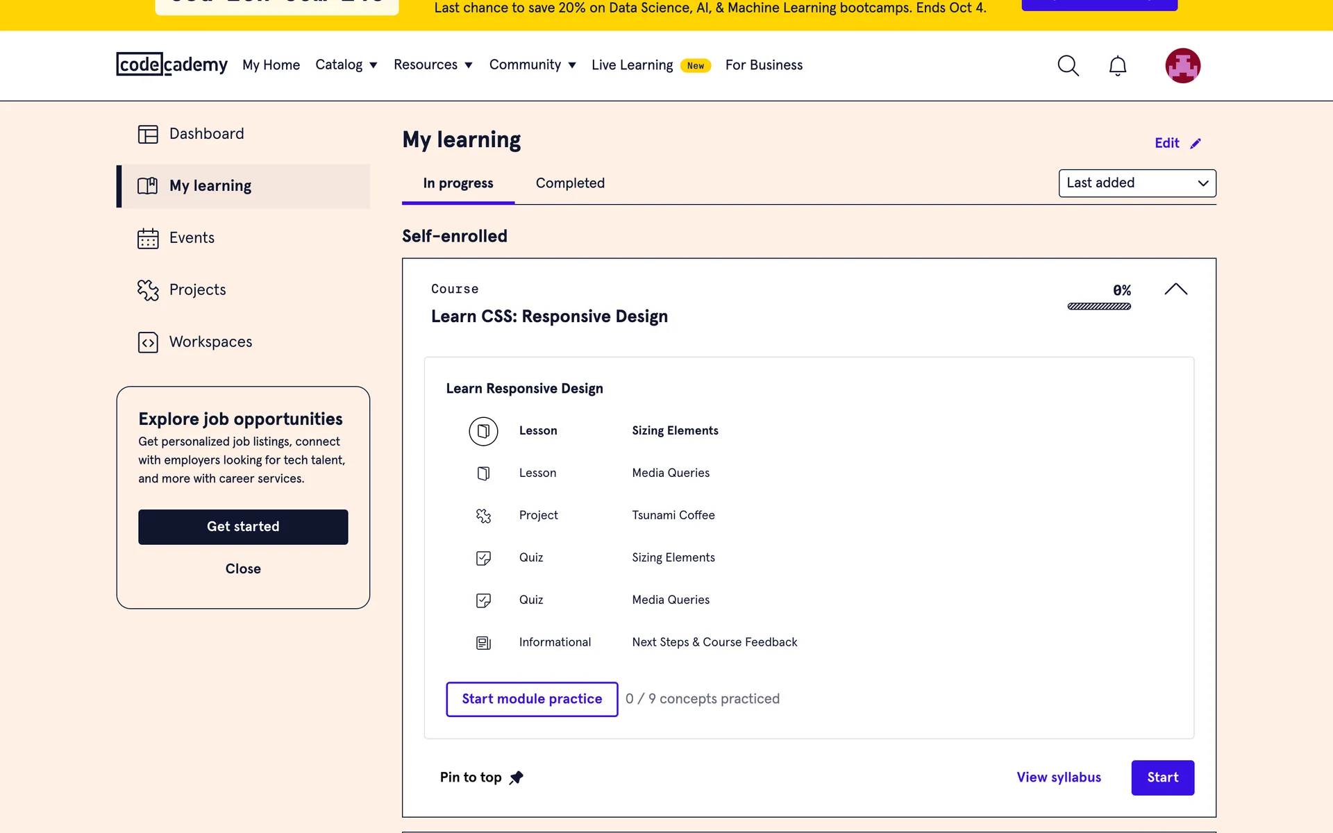
Task: Click the Workspaces code icon
Action: point(148,342)
